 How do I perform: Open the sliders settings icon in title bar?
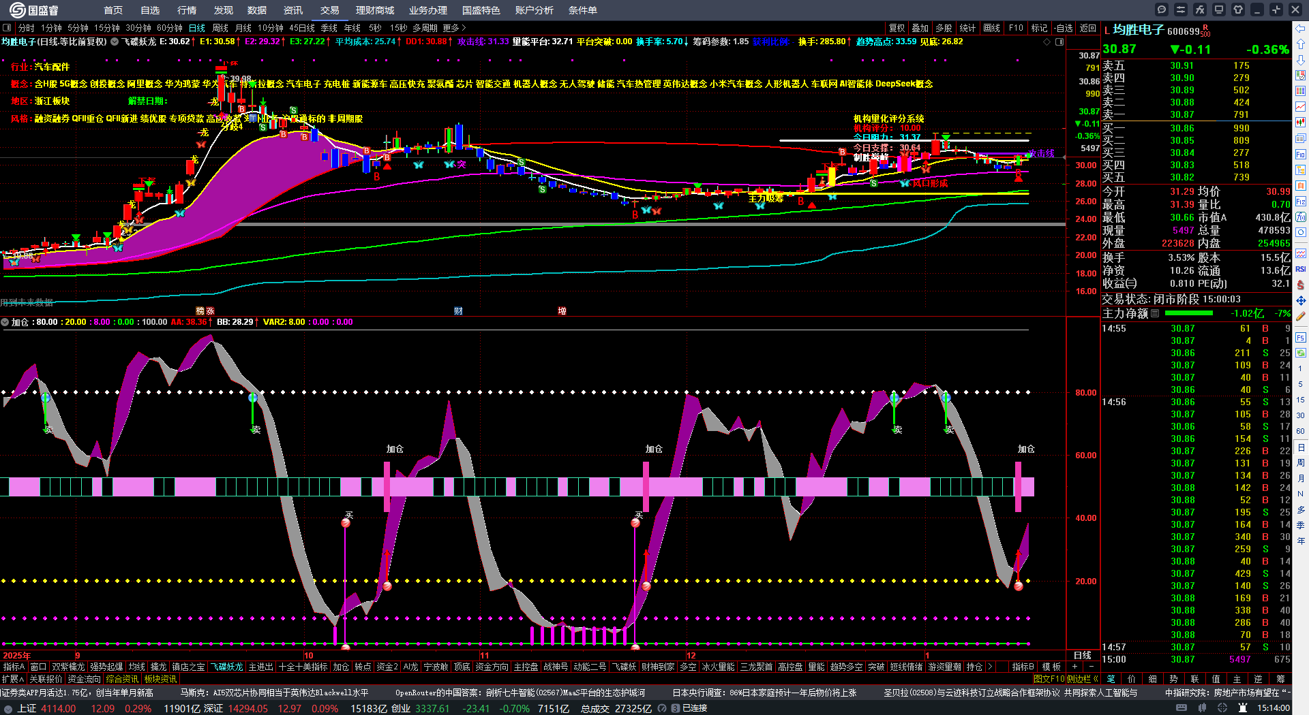click(1181, 10)
